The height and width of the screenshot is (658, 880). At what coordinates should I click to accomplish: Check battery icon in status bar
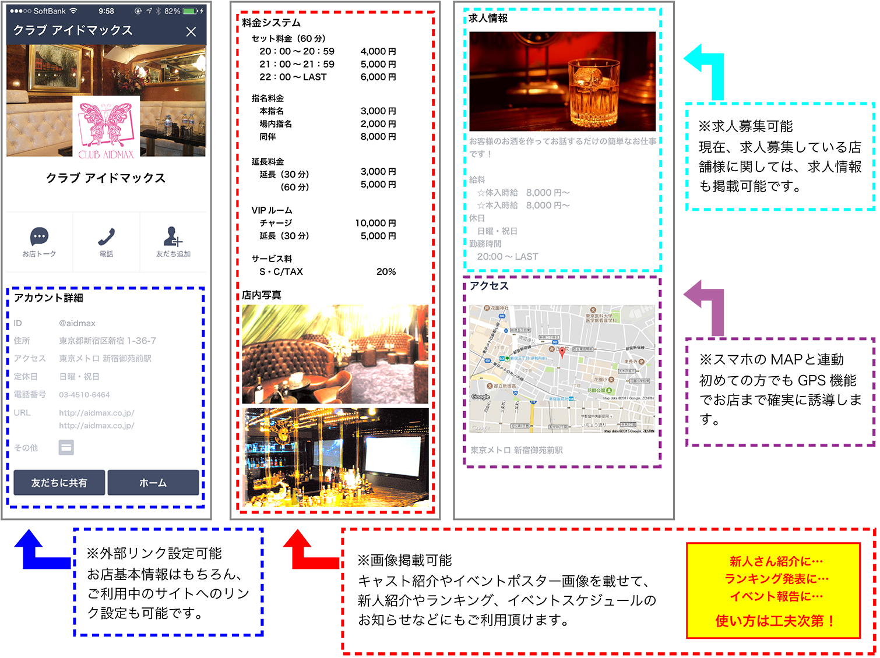190,11
